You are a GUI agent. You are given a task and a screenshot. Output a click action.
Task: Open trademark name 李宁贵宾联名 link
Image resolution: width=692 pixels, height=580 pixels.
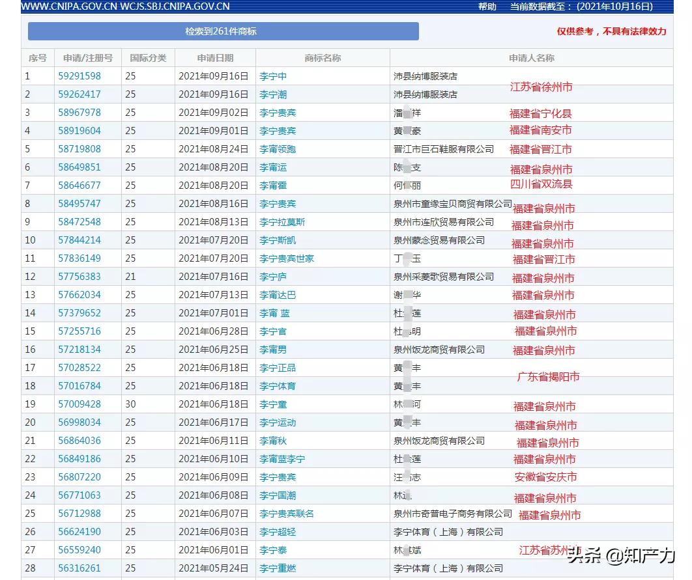point(285,514)
